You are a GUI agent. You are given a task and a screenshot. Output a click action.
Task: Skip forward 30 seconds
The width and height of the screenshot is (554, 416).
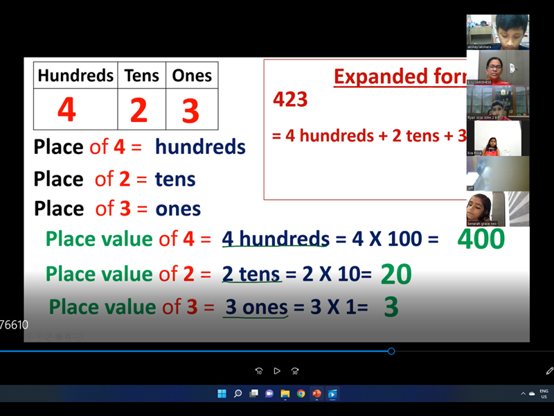(295, 371)
